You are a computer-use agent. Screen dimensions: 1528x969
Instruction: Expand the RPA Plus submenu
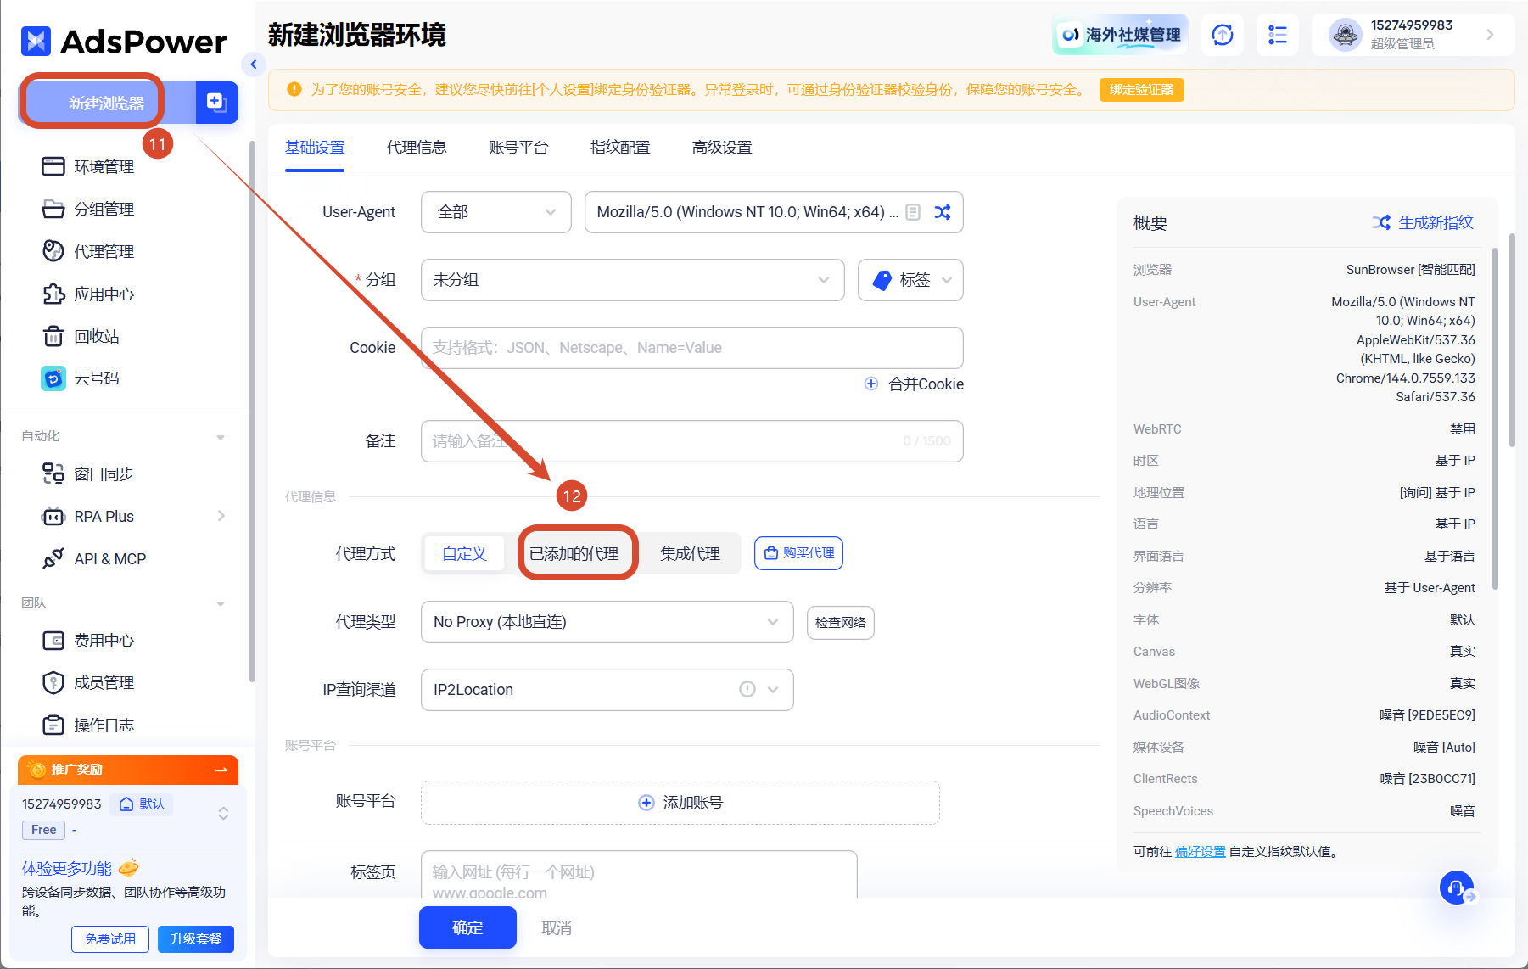[x=221, y=516]
